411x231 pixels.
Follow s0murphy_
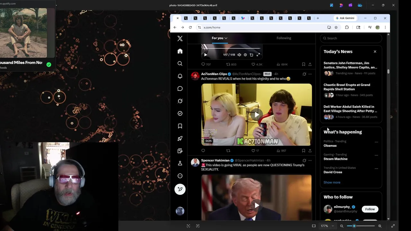tap(370, 209)
